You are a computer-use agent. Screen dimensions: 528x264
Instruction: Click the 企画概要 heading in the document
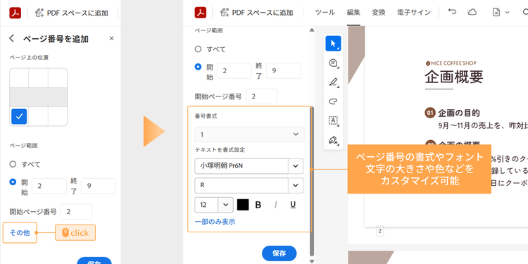tap(454, 77)
